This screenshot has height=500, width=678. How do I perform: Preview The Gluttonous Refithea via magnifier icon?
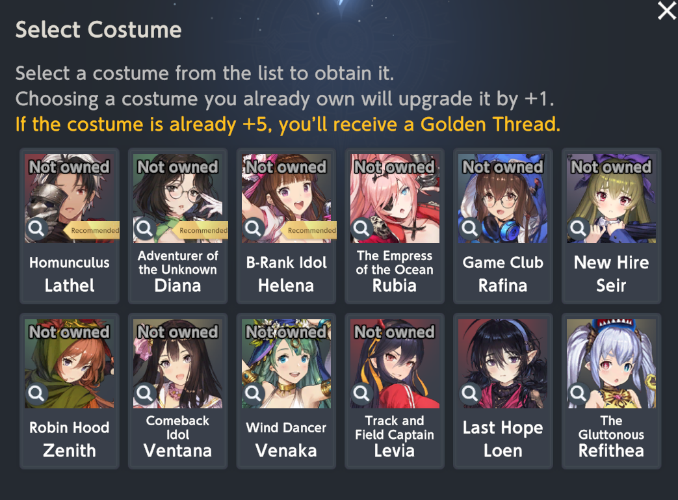pos(578,393)
